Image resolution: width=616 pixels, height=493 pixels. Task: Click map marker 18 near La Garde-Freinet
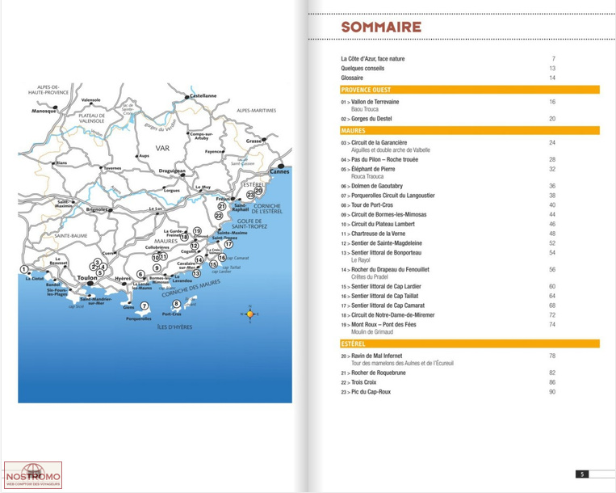(184, 237)
